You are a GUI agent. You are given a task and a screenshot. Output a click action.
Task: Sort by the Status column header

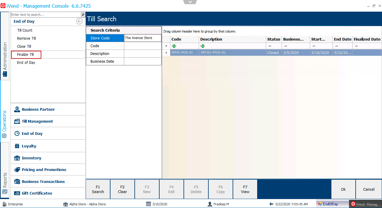[x=274, y=39]
